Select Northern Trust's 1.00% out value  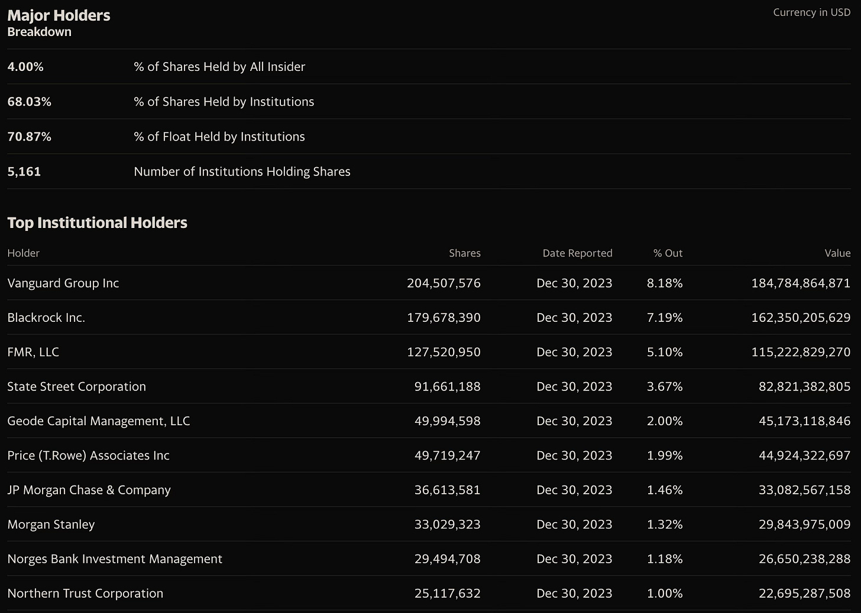tap(665, 594)
